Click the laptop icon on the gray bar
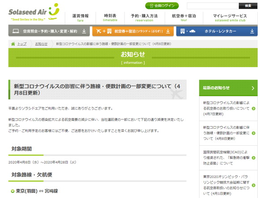This screenshot has height=198, width=264. click(x=16, y=31)
